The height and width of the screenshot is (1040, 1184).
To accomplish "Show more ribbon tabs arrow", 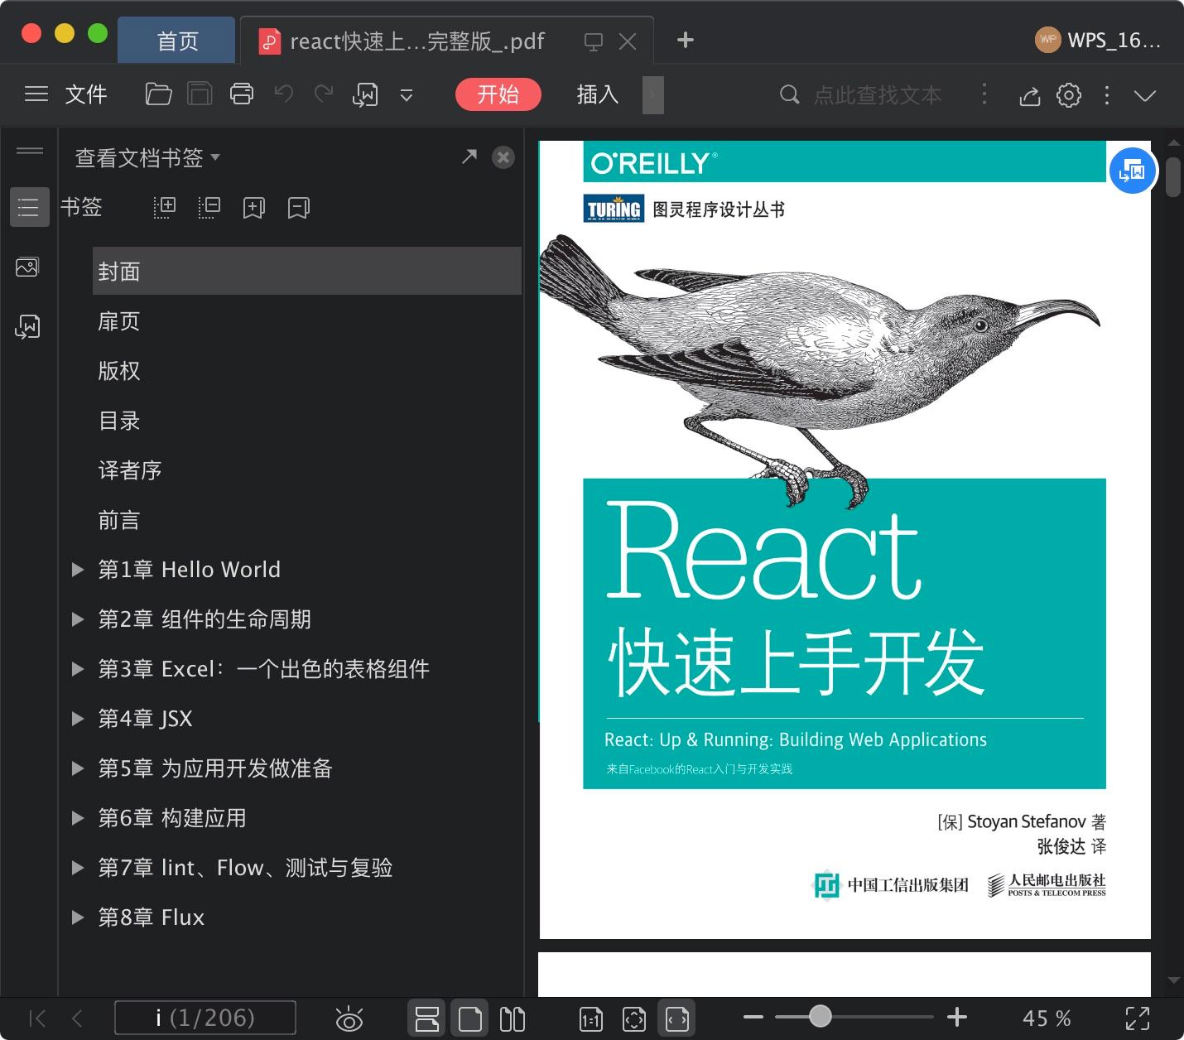I will (x=652, y=95).
